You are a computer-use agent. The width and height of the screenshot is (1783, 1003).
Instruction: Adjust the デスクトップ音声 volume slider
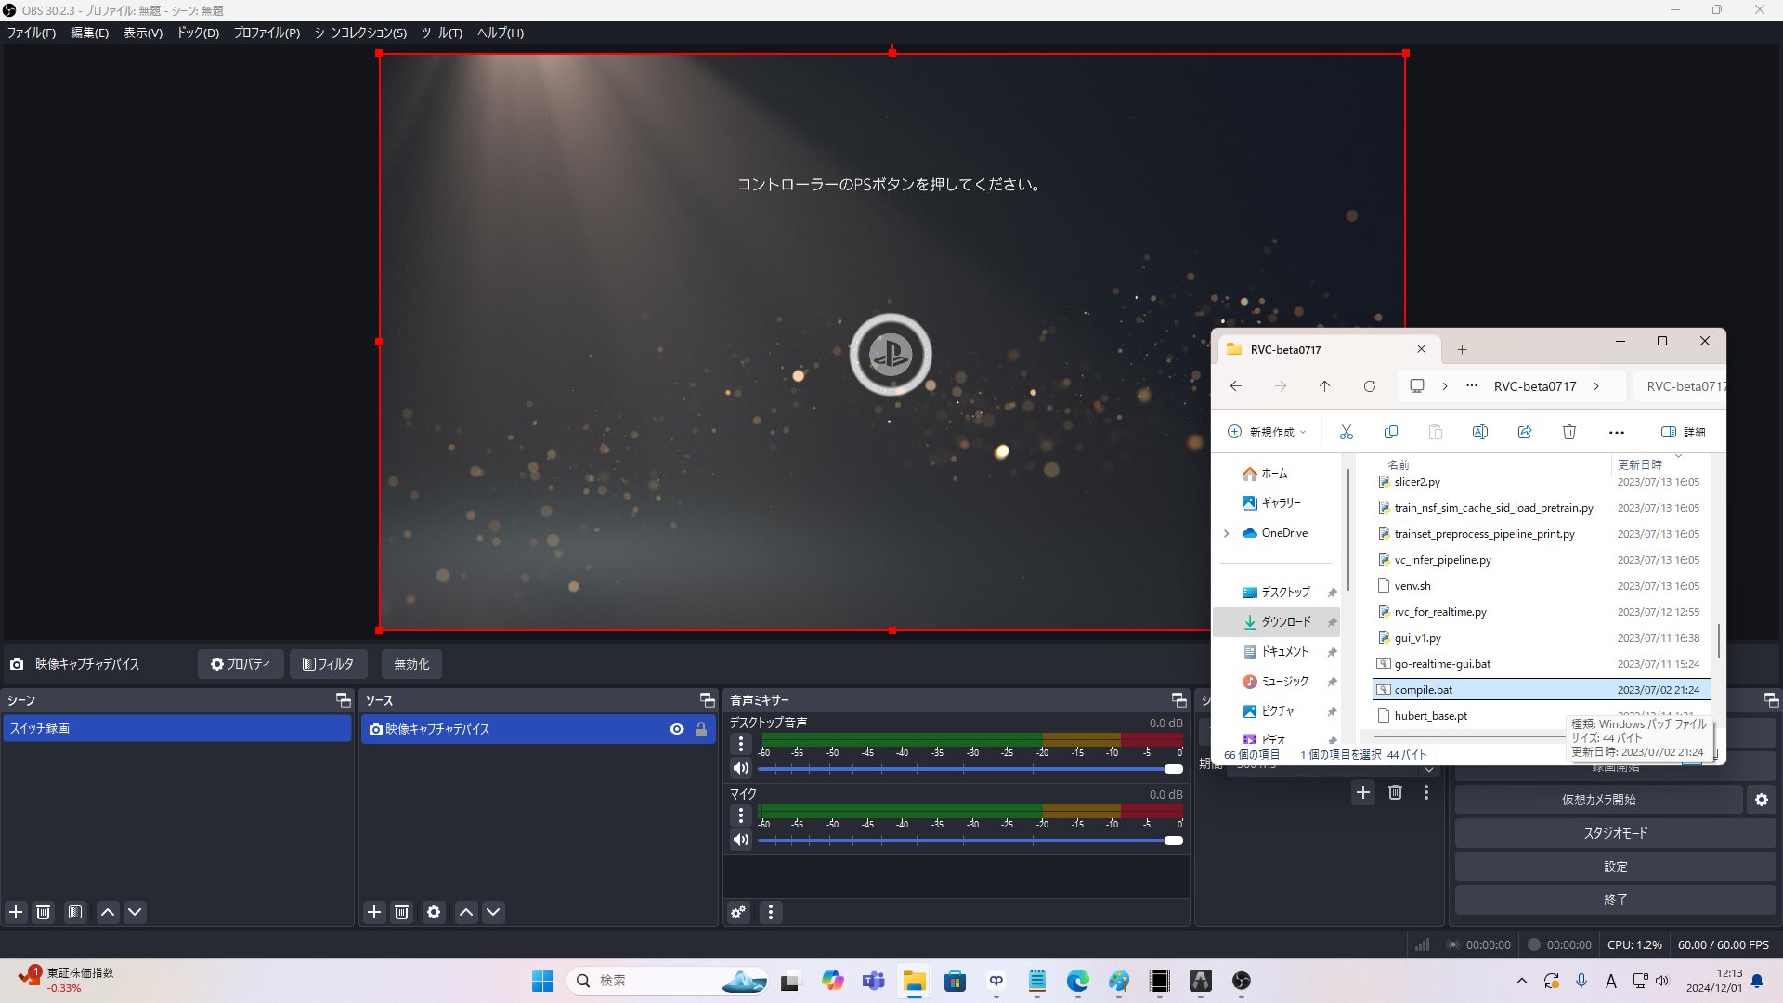click(1173, 769)
